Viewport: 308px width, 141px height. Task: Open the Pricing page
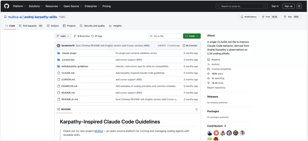[x=107, y=6]
